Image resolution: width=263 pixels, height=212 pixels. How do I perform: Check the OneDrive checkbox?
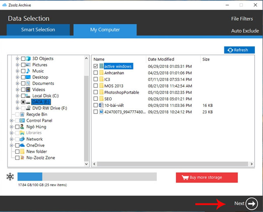(17, 145)
